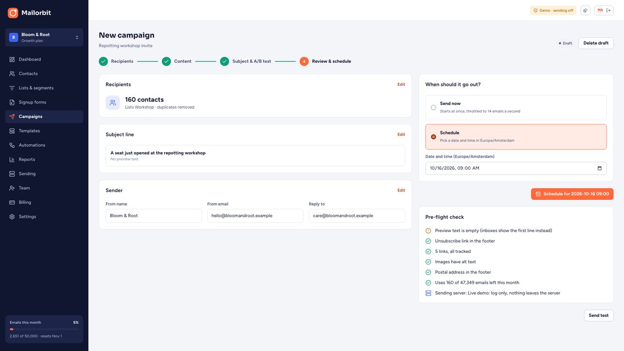This screenshot has width=624, height=351.
Task: Click Schedule for 2026-10-16 09:00 button
Action: point(572,194)
